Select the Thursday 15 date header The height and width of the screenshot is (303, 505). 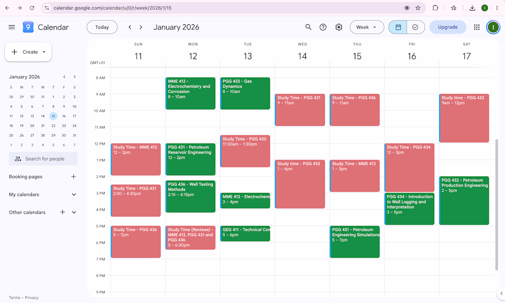pyautogui.click(x=357, y=56)
